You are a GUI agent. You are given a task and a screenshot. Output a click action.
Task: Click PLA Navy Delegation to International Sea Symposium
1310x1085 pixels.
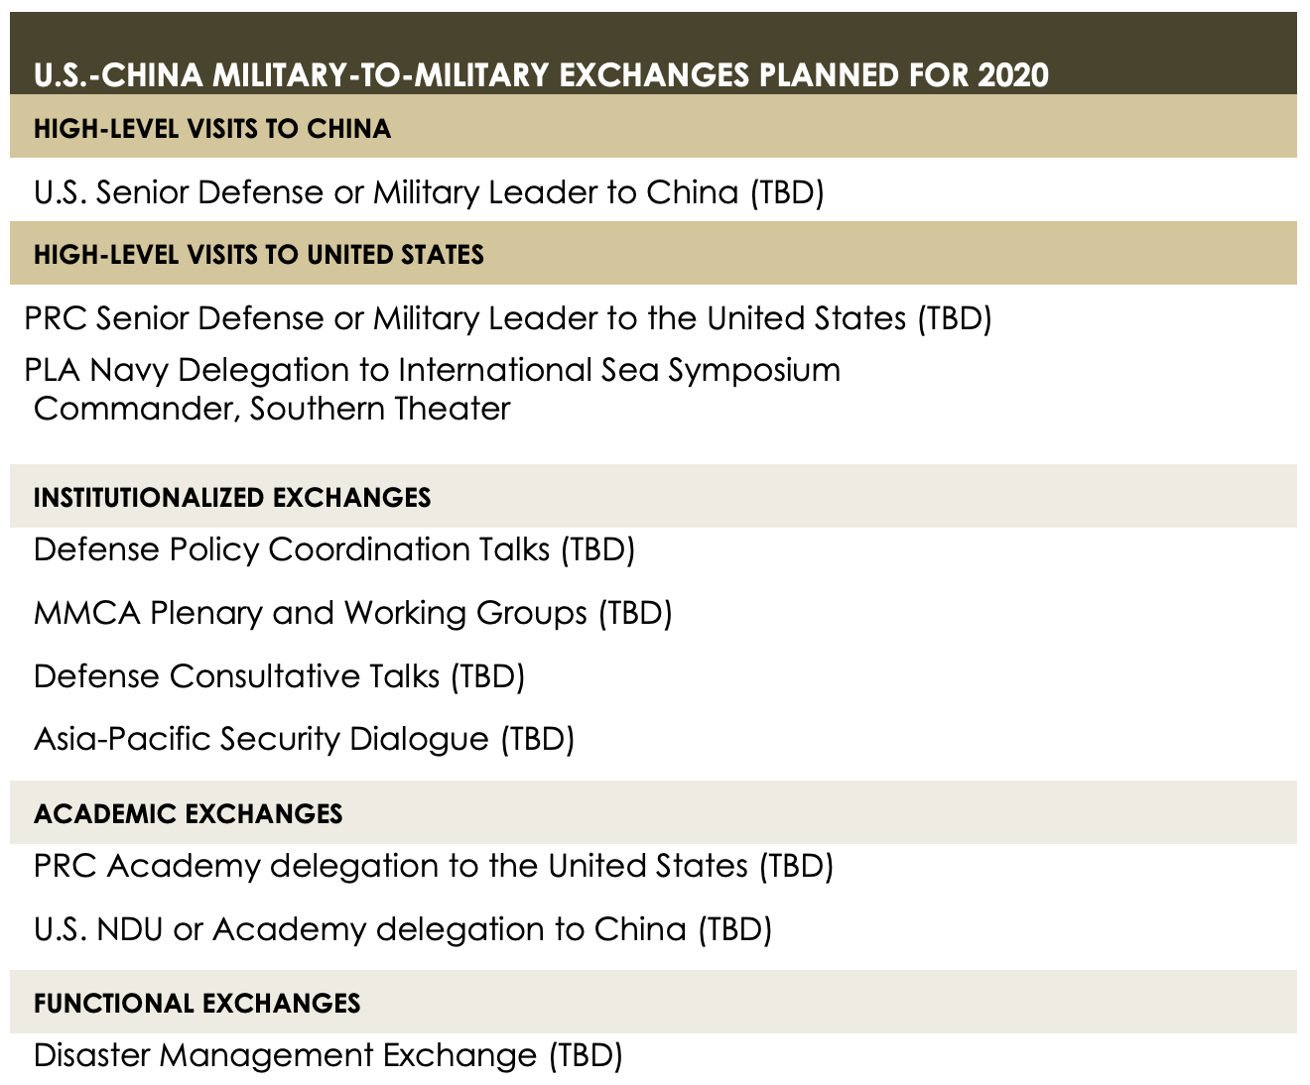tap(433, 370)
